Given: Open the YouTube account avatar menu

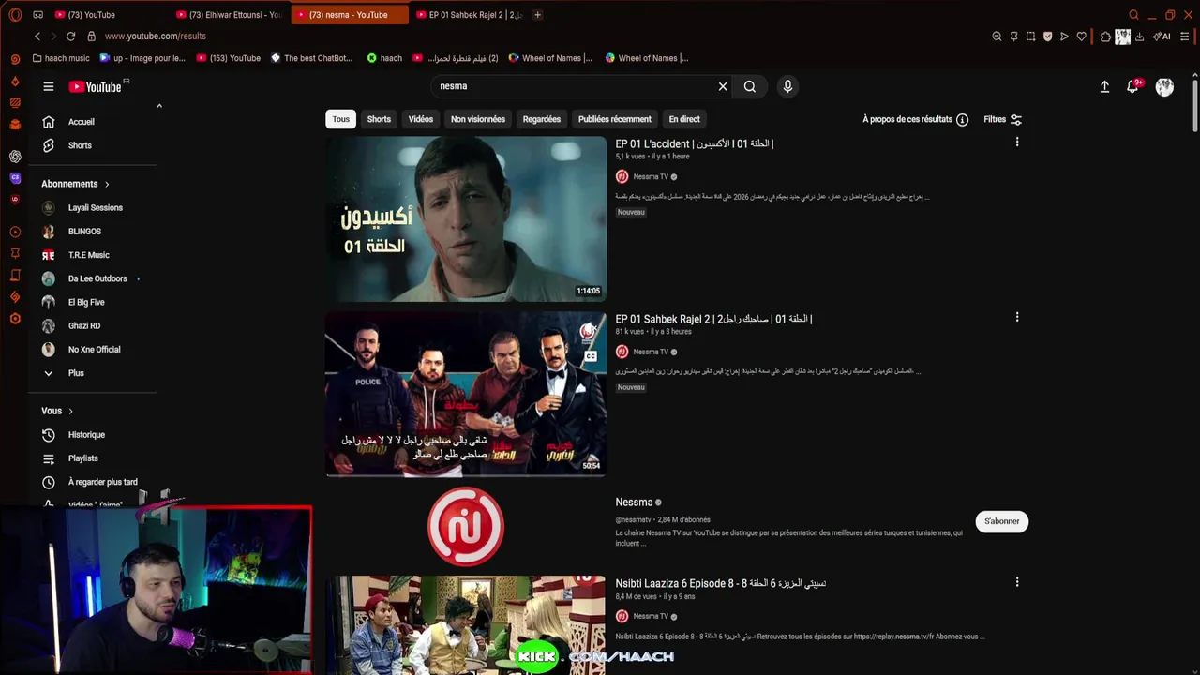Looking at the screenshot, I should [1164, 86].
